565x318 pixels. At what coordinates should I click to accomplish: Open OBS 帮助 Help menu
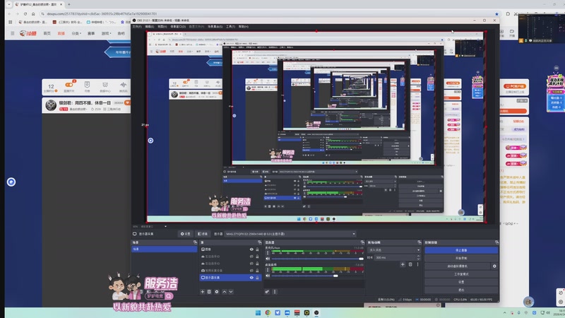coord(243,26)
